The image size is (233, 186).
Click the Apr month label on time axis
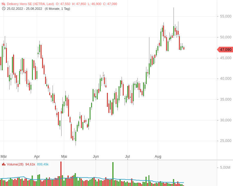tap(37, 156)
